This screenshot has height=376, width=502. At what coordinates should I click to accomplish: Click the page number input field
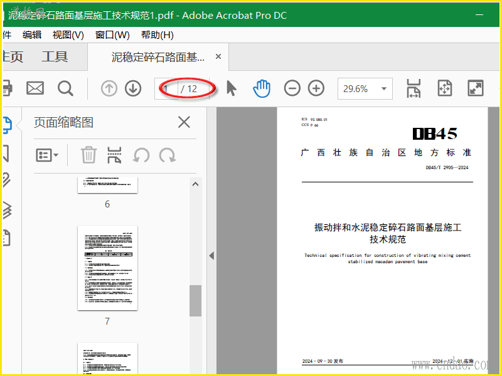coord(166,88)
